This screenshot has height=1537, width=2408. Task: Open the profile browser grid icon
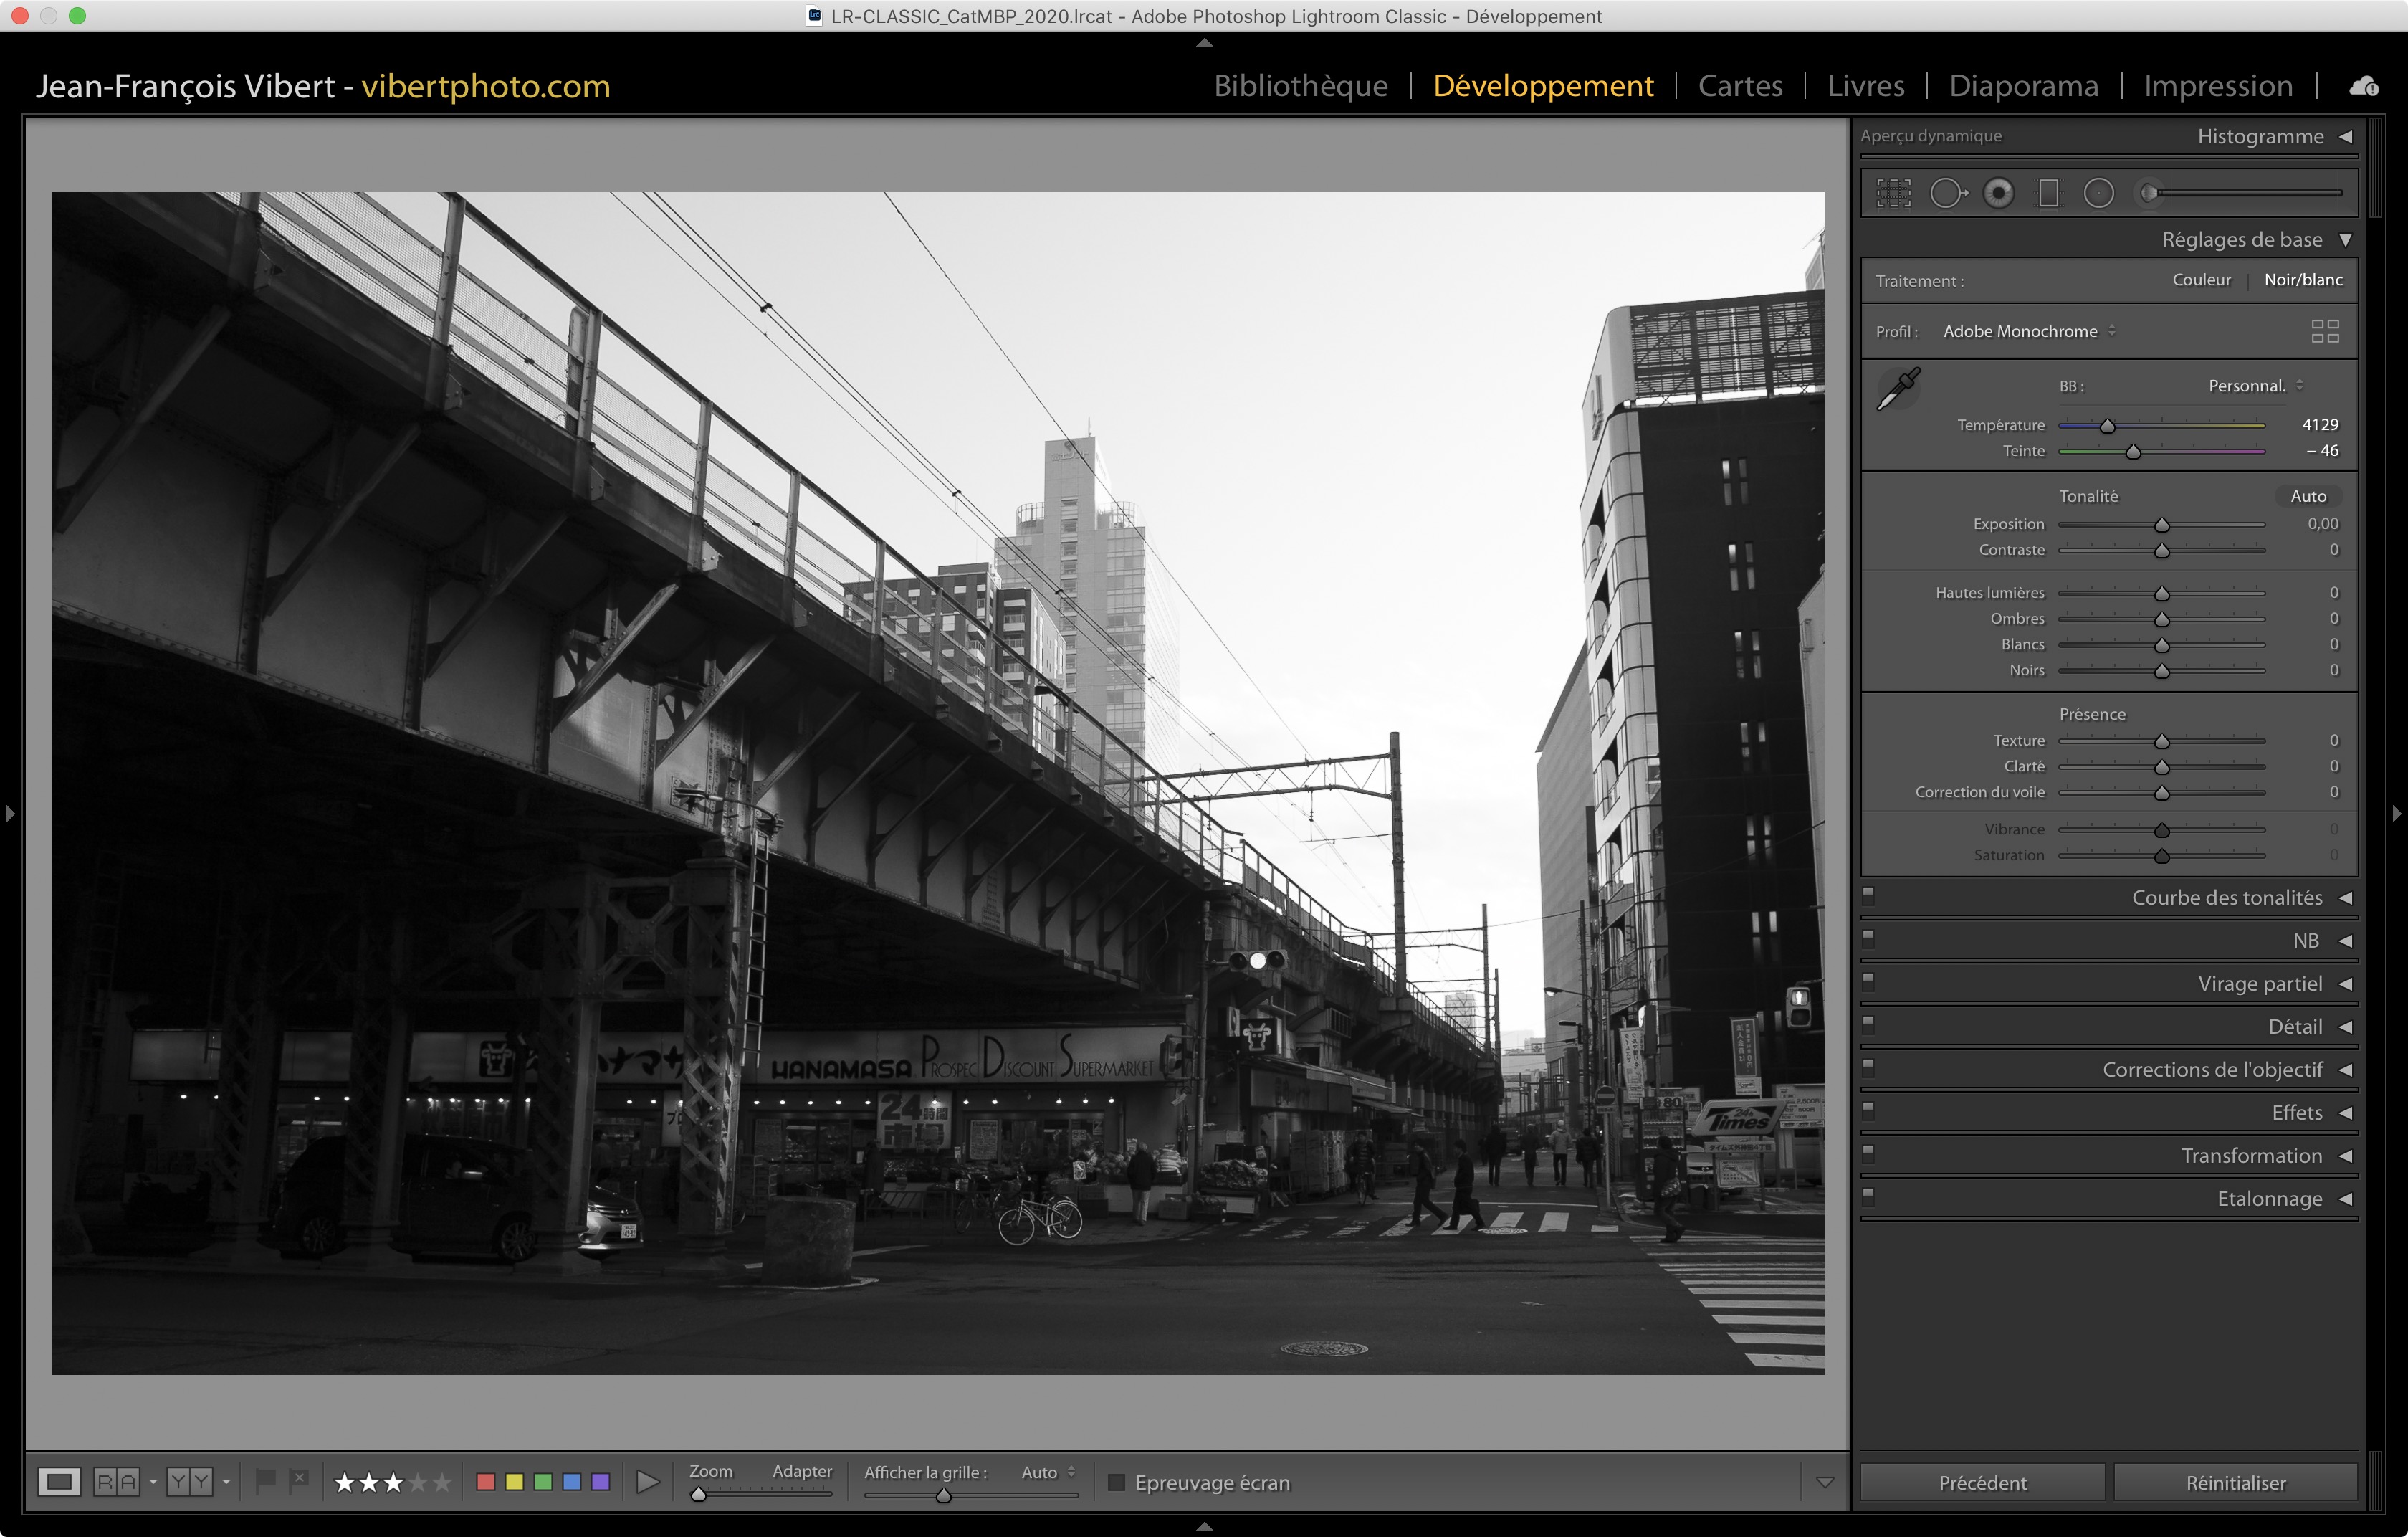2324,331
